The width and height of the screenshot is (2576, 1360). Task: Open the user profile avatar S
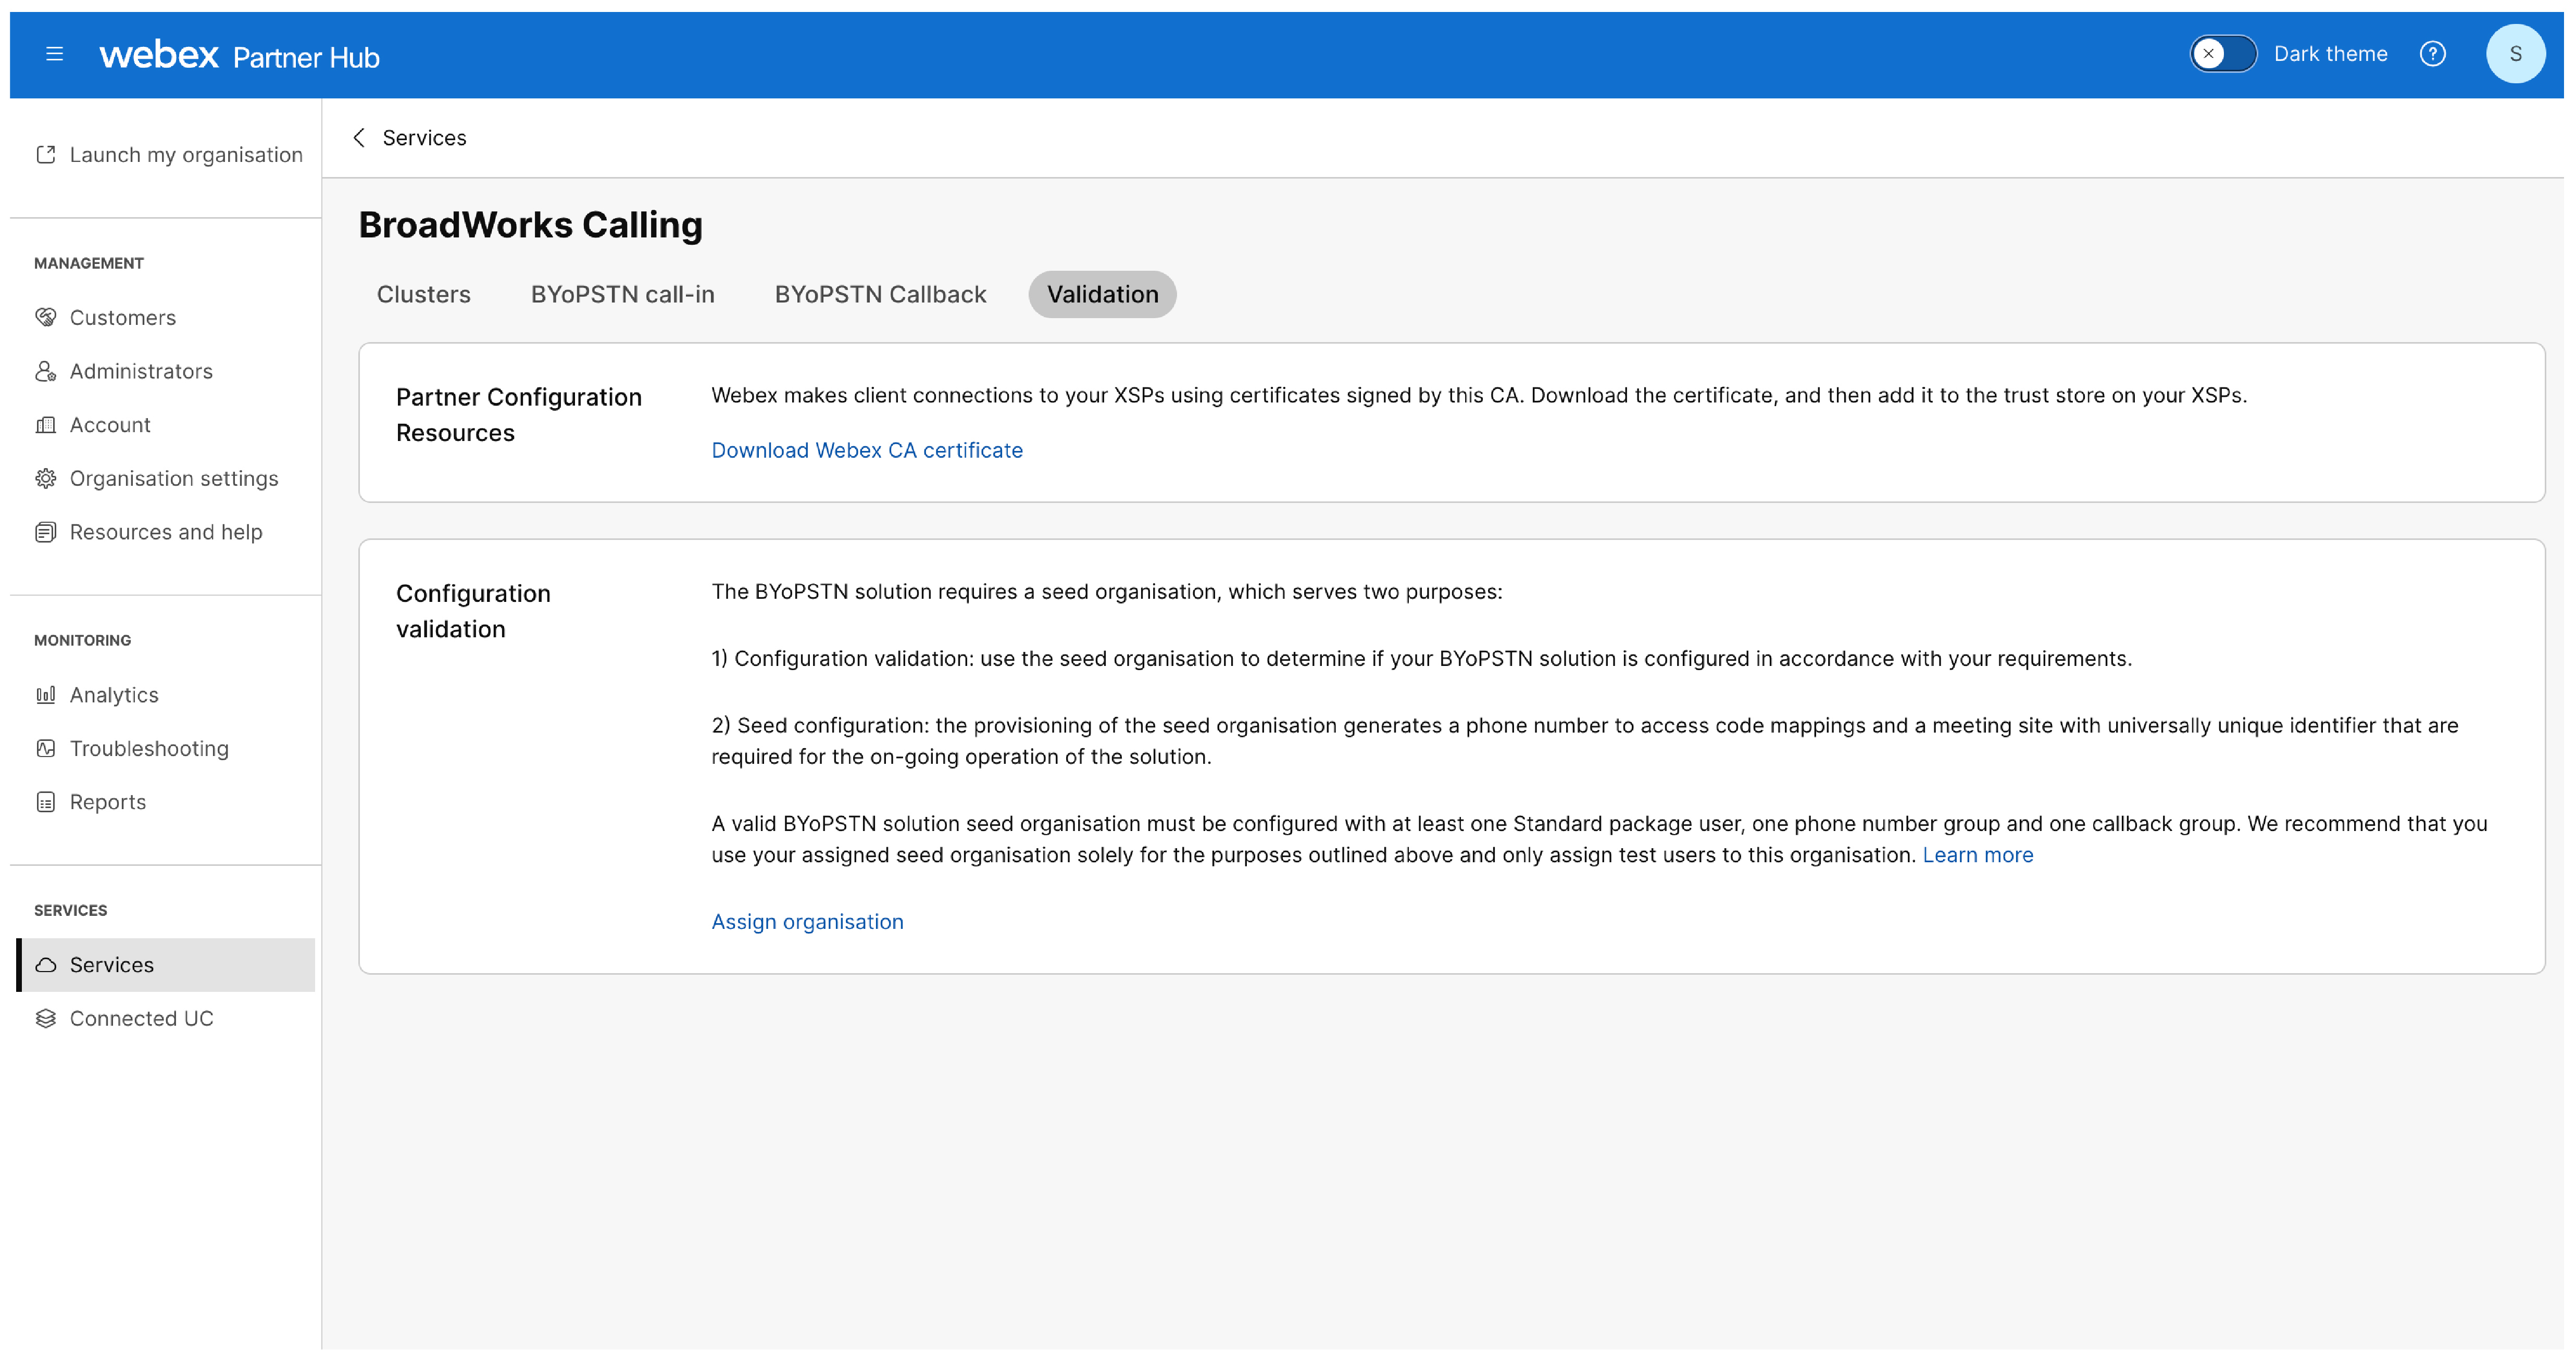2515,54
